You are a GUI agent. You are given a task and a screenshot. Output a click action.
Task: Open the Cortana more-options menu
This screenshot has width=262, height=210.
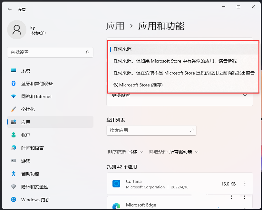(245, 184)
